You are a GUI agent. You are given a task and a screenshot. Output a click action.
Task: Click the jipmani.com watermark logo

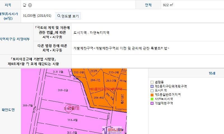coord(112,130)
